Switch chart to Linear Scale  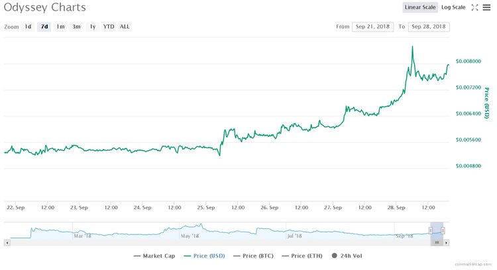pyautogui.click(x=420, y=7)
